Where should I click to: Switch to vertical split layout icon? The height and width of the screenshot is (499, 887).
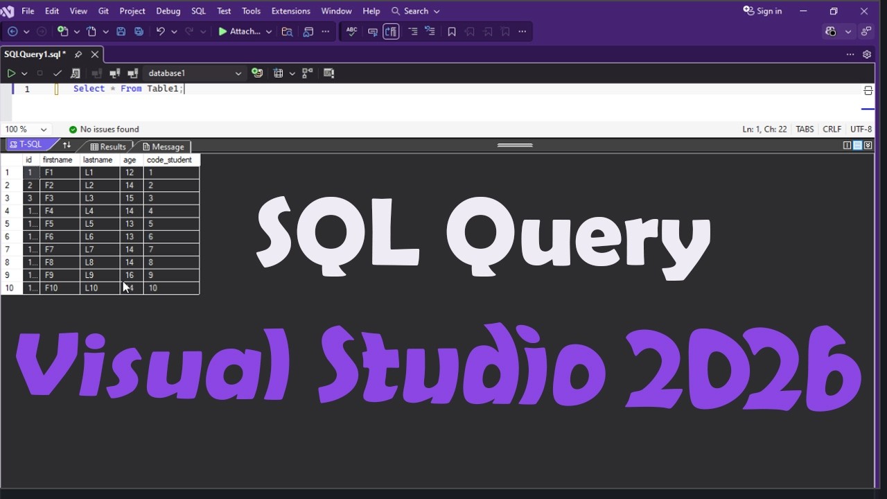[x=847, y=145]
